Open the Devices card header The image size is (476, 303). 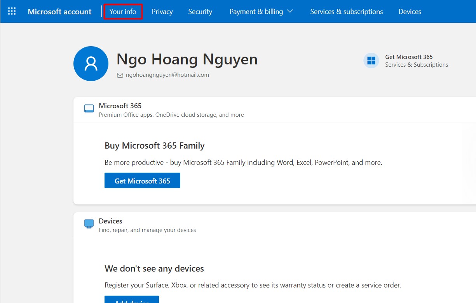point(275,225)
